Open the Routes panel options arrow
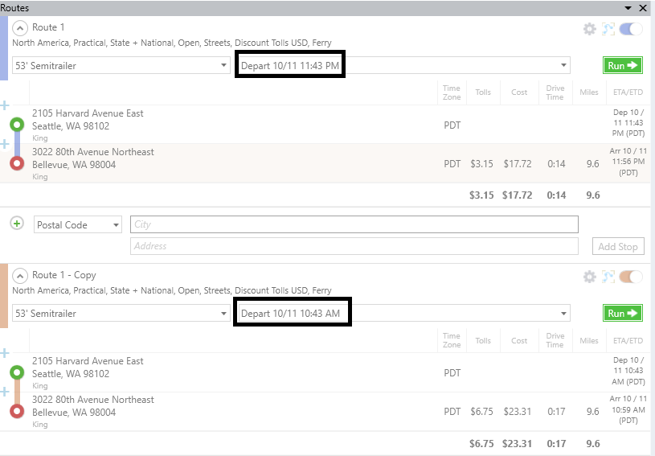 pos(628,7)
